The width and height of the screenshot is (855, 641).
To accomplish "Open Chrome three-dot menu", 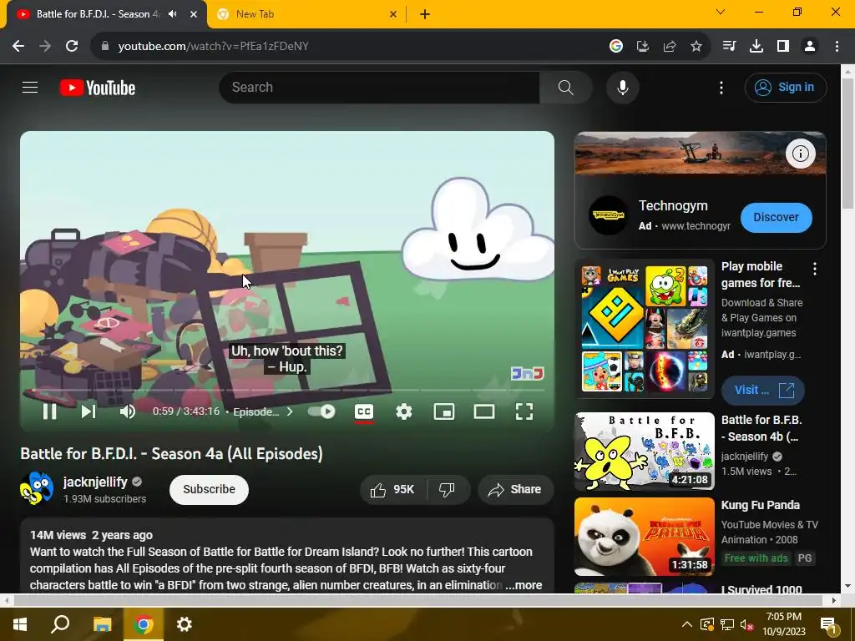I will pyautogui.click(x=837, y=47).
